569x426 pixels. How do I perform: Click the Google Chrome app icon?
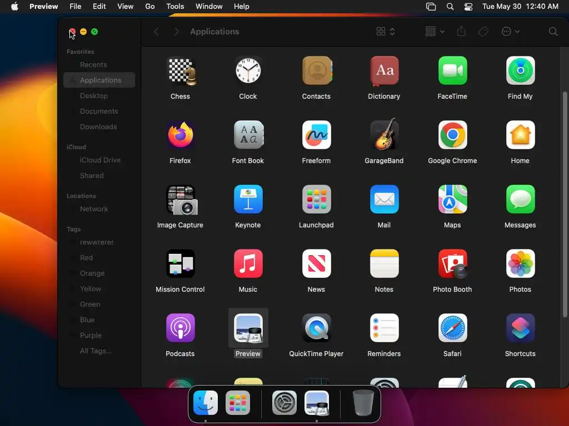point(452,135)
